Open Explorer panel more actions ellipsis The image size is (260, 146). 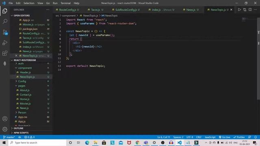pos(48,10)
